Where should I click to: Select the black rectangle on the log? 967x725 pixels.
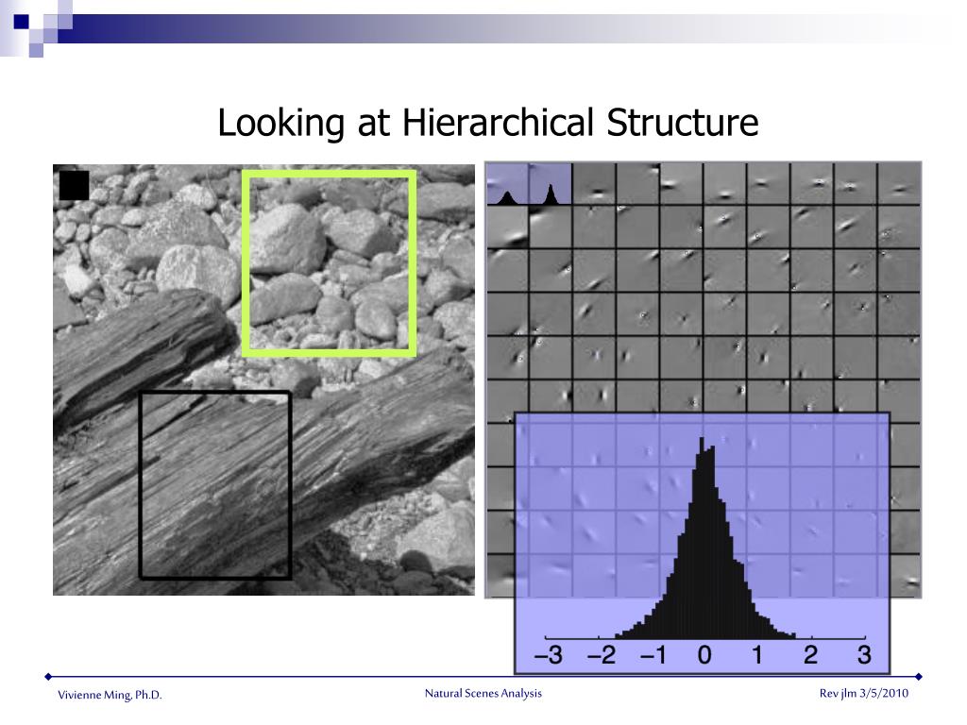[x=215, y=484]
